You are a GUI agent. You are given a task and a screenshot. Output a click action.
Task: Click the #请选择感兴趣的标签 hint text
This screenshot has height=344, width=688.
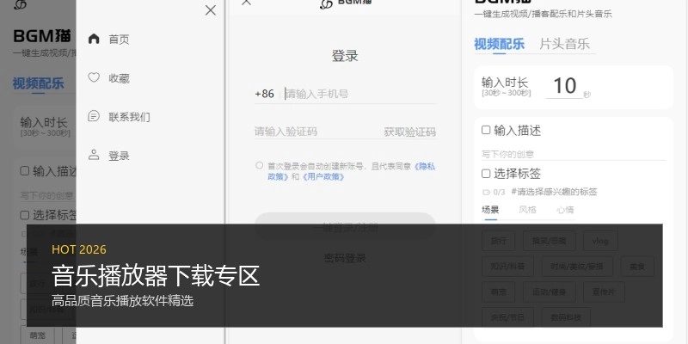[x=554, y=192]
